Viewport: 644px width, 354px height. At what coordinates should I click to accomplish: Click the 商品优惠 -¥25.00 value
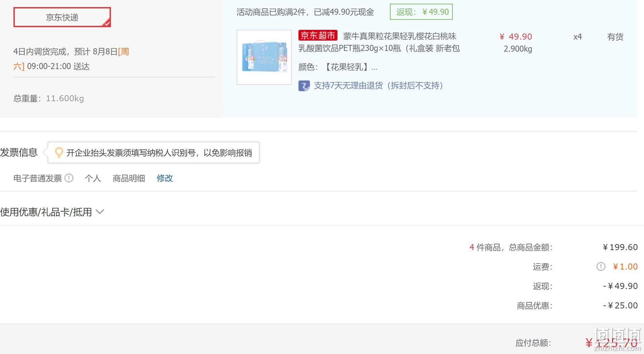click(620, 305)
